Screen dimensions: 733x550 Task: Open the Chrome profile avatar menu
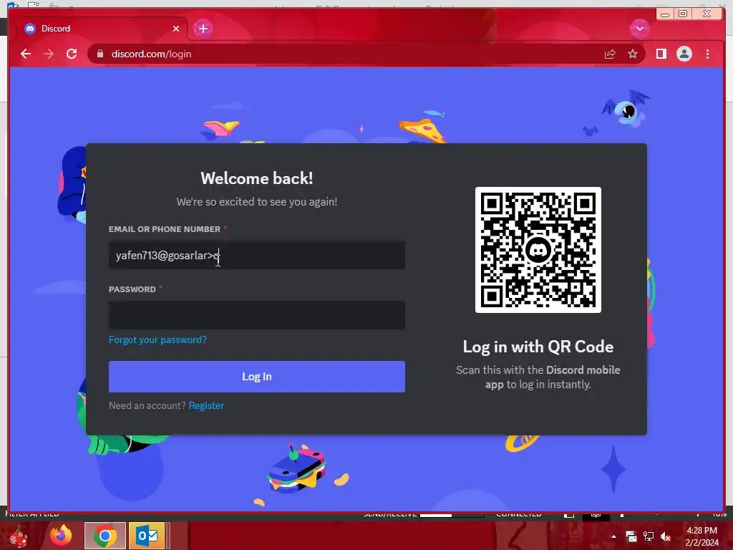[x=684, y=54]
